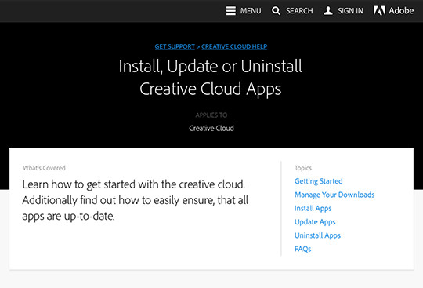Click the SIGN IN text
The width and height of the screenshot is (423, 288).
tap(350, 11)
